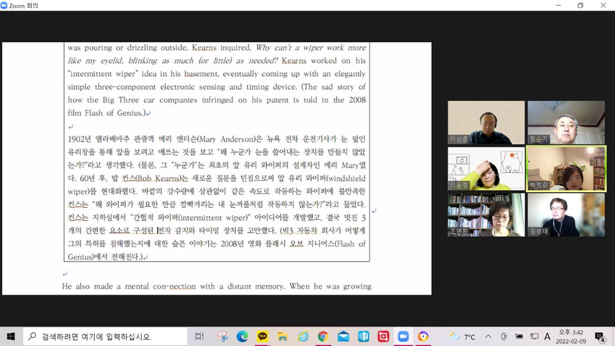Open the weather widget showing 7°C

[x=463, y=337]
